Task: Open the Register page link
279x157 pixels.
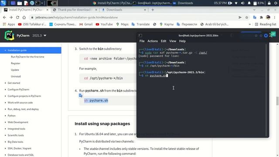Action: (16, 63)
